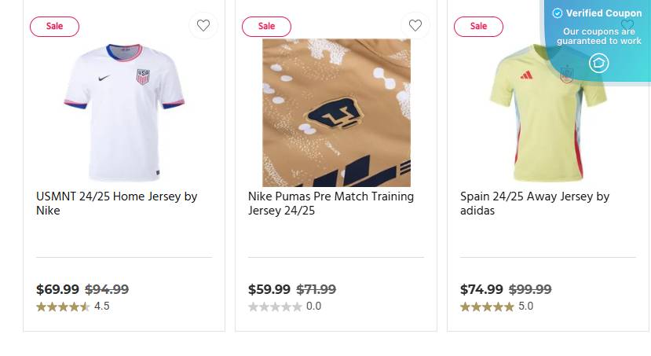Viewport: 651px width, 356px height.
Task: Click the $74.99 price on Spain jersey
Action: coord(481,289)
